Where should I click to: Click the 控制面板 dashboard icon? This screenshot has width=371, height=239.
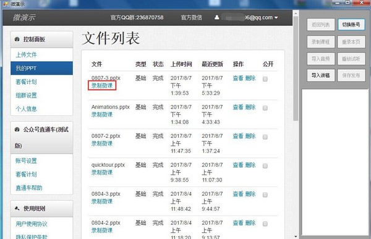17,40
